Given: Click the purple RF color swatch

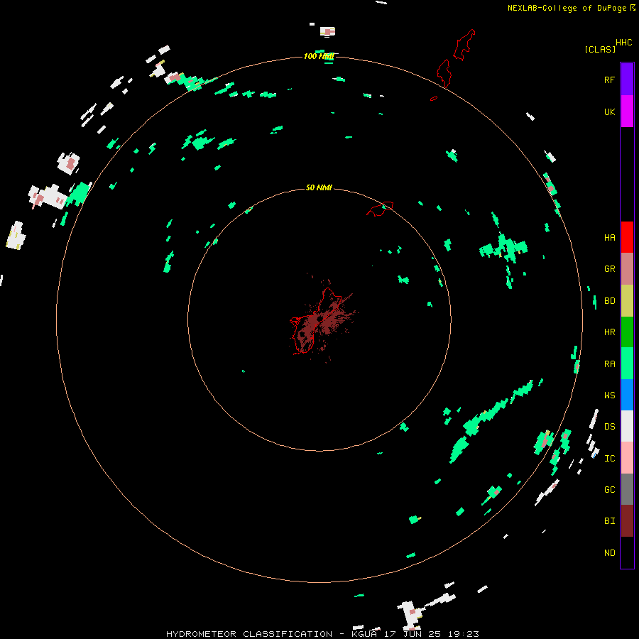Looking at the screenshot, I should [x=627, y=80].
